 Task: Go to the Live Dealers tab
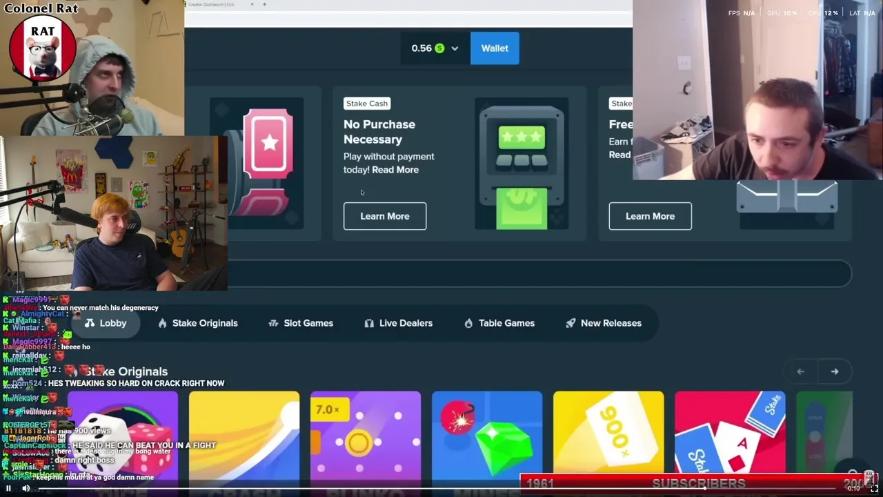click(x=398, y=323)
